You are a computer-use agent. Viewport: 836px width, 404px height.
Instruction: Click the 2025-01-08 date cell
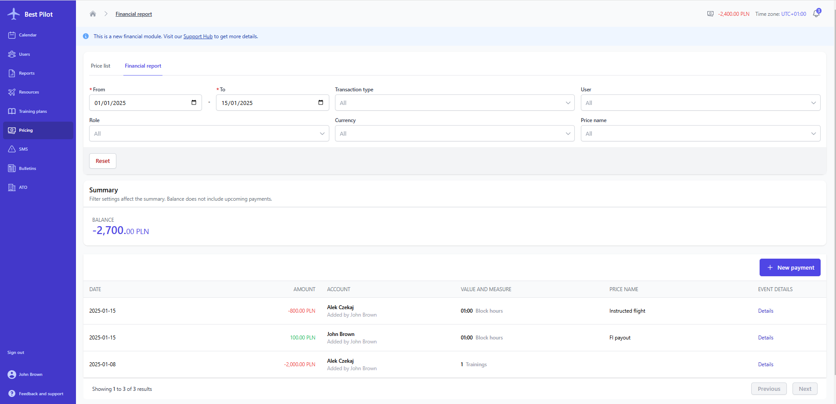pyautogui.click(x=102, y=364)
